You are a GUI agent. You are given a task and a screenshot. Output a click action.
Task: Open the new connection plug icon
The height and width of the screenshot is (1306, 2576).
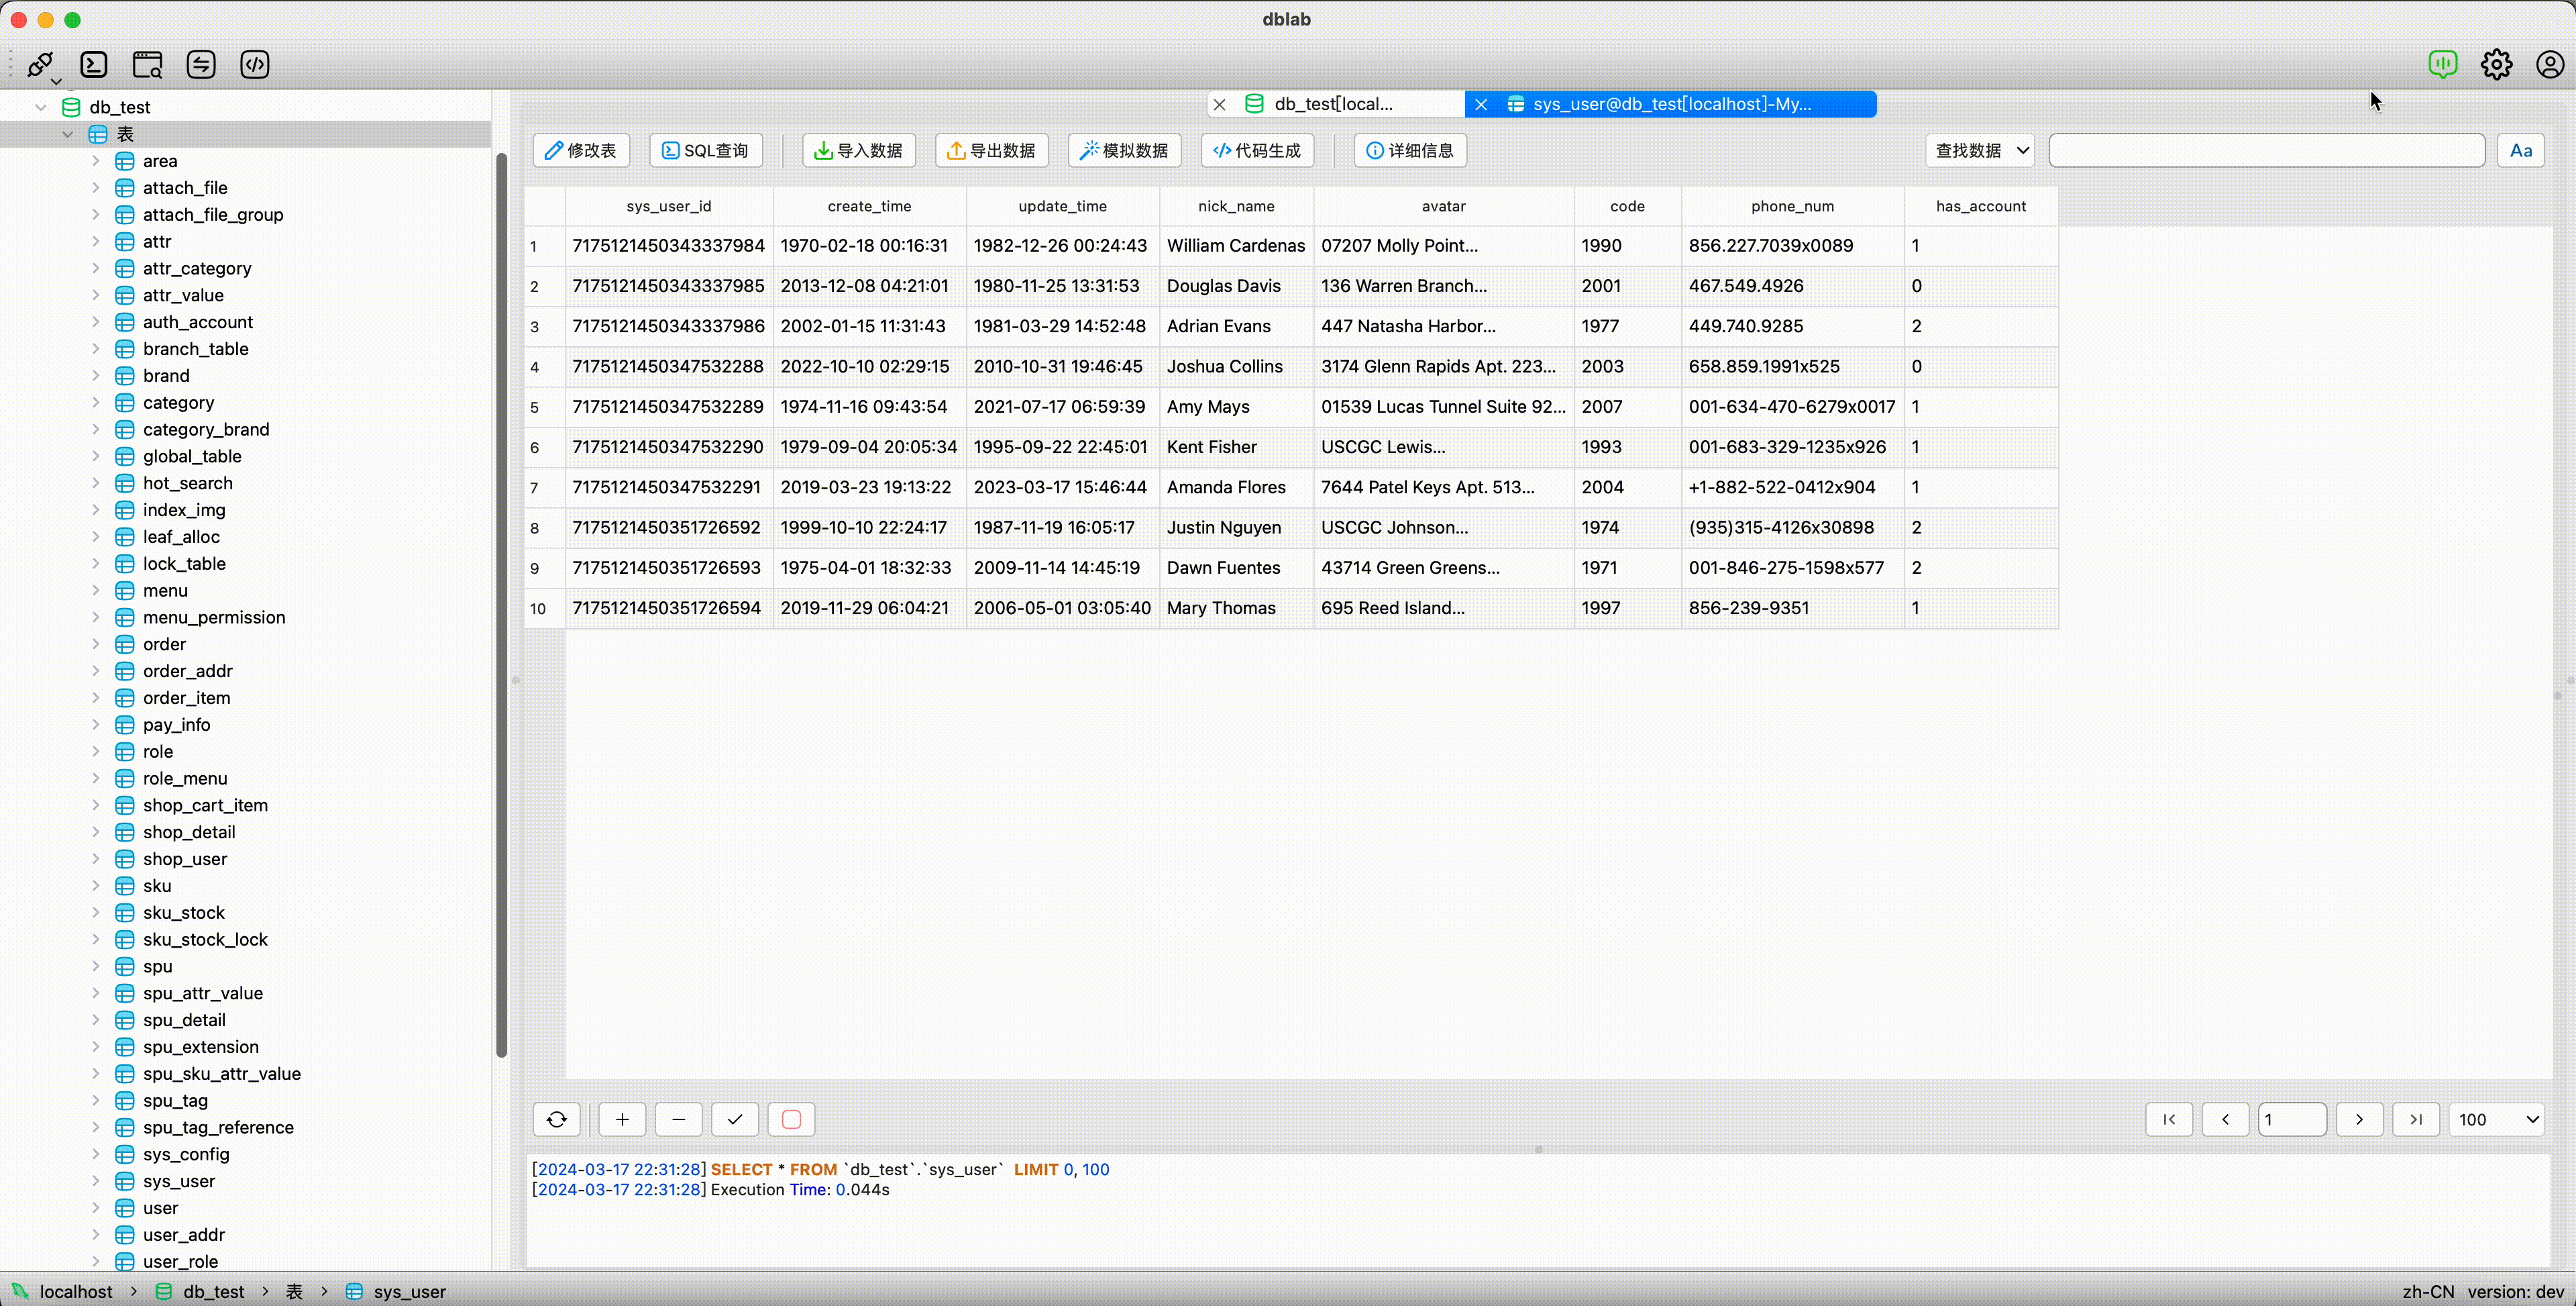(x=41, y=65)
